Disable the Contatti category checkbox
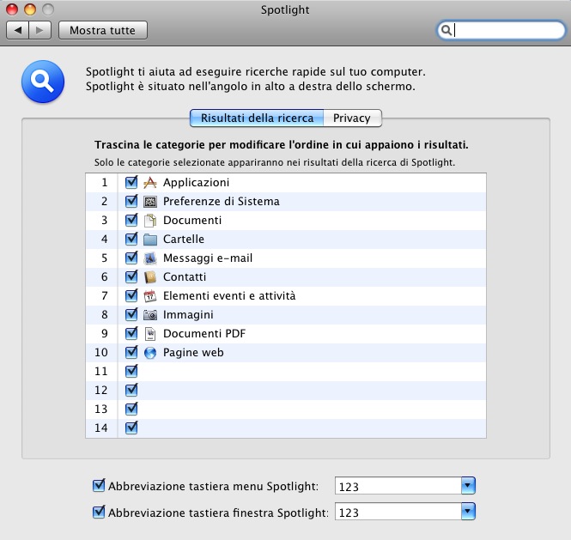571x540 pixels. point(131,276)
